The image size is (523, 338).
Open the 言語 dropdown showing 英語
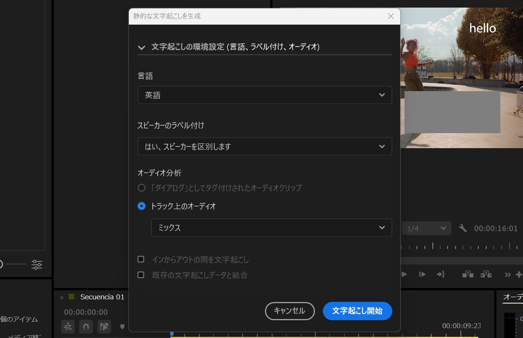coord(265,95)
